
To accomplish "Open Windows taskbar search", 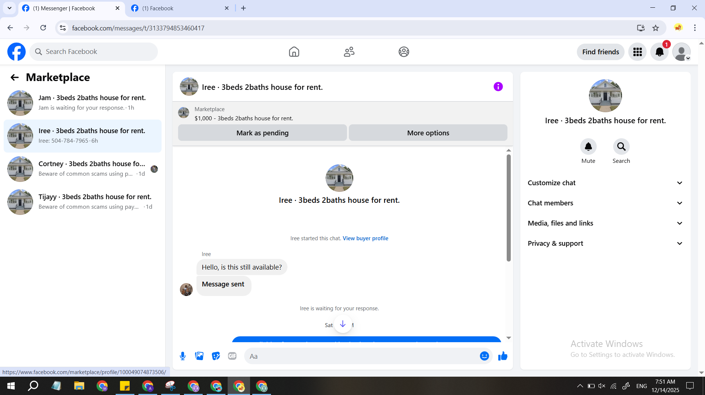I will pyautogui.click(x=33, y=386).
